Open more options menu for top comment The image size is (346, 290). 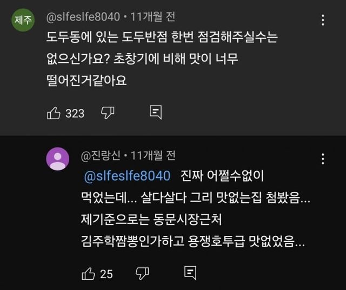tap(323, 21)
